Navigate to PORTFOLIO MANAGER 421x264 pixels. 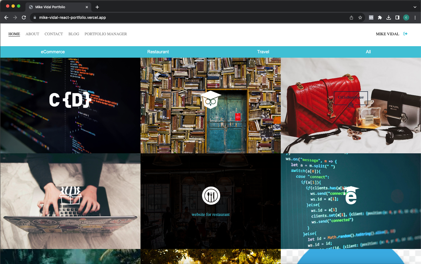[x=106, y=34]
